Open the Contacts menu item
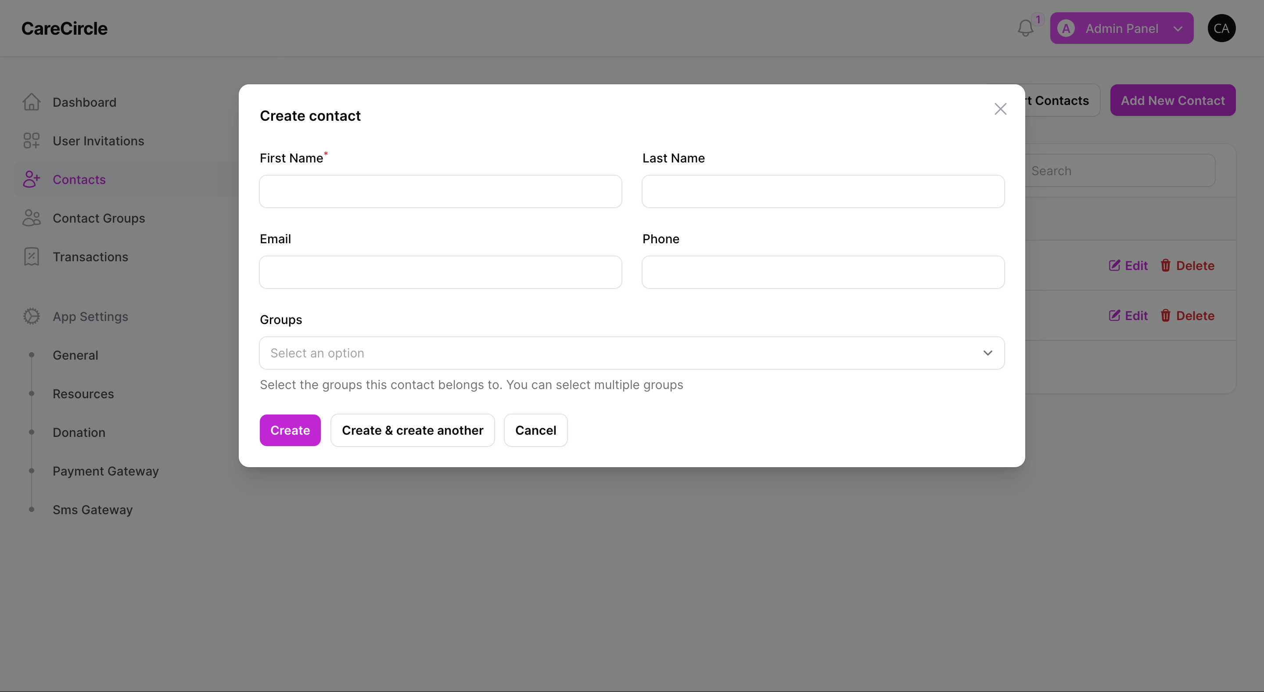The width and height of the screenshot is (1264, 692). pyautogui.click(x=79, y=179)
